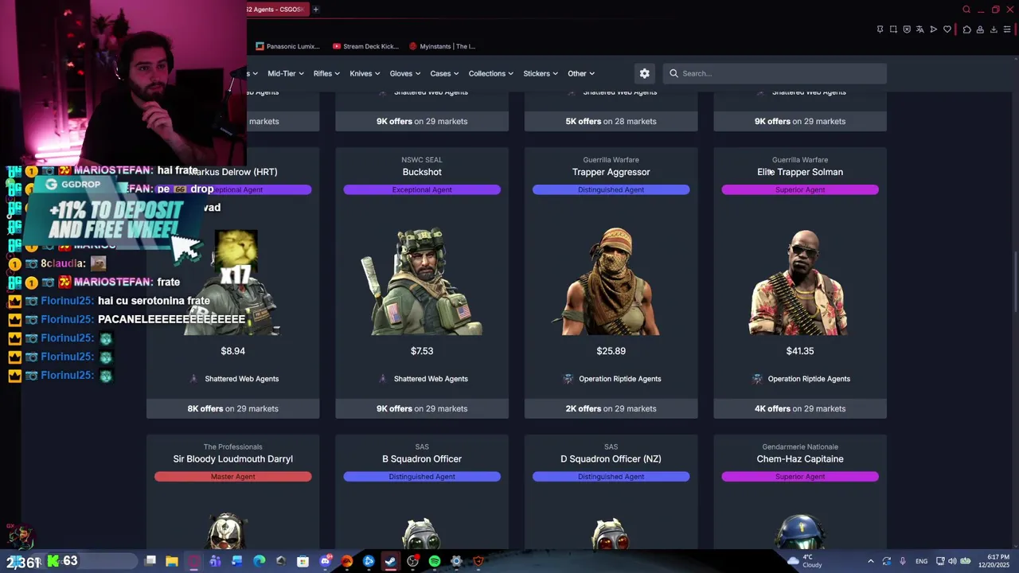
Task: Expand the Other dropdown menu
Action: coord(581,73)
